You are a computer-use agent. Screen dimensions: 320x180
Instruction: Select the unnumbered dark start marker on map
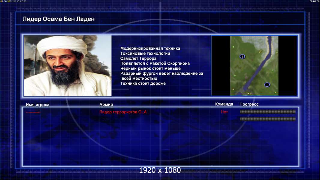pos(267,85)
